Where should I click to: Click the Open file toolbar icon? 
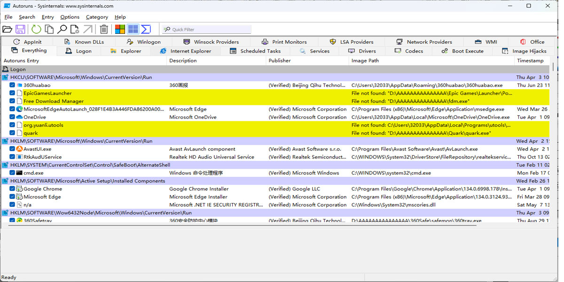point(7,29)
